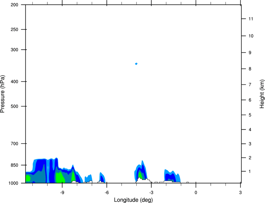Click the 850 pressure tick label
The image size is (265, 203).
coord(14,165)
